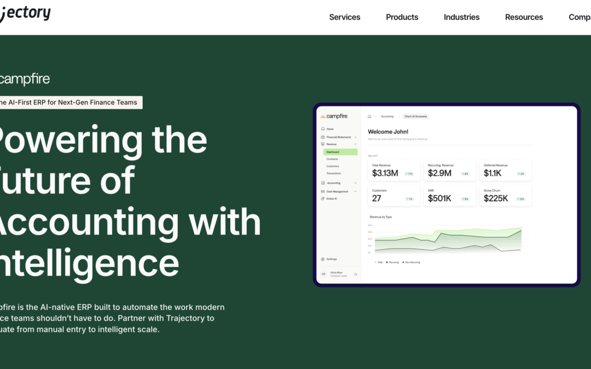Open Ember AI via its sidebar icon
The width and height of the screenshot is (591, 369).
click(x=323, y=199)
